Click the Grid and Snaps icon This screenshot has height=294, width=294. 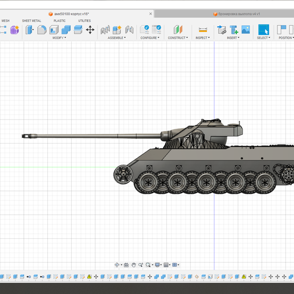coord(166,265)
